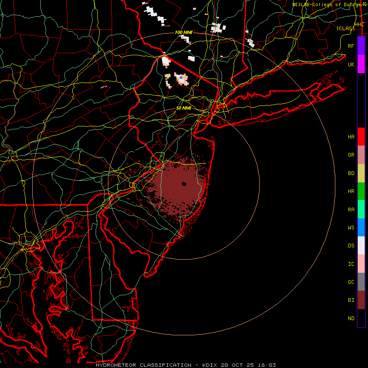
Task: Click the BI dark red legend swatch
Action: (361, 300)
